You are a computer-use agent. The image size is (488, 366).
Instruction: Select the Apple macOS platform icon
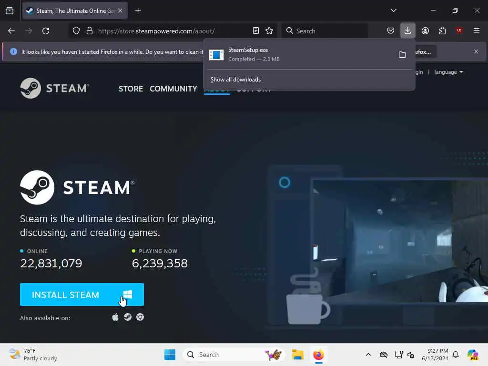115,317
